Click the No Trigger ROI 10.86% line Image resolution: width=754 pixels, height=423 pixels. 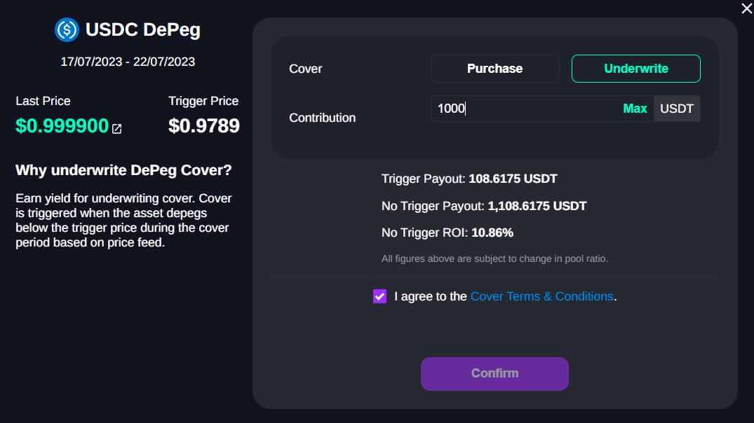pyautogui.click(x=447, y=233)
